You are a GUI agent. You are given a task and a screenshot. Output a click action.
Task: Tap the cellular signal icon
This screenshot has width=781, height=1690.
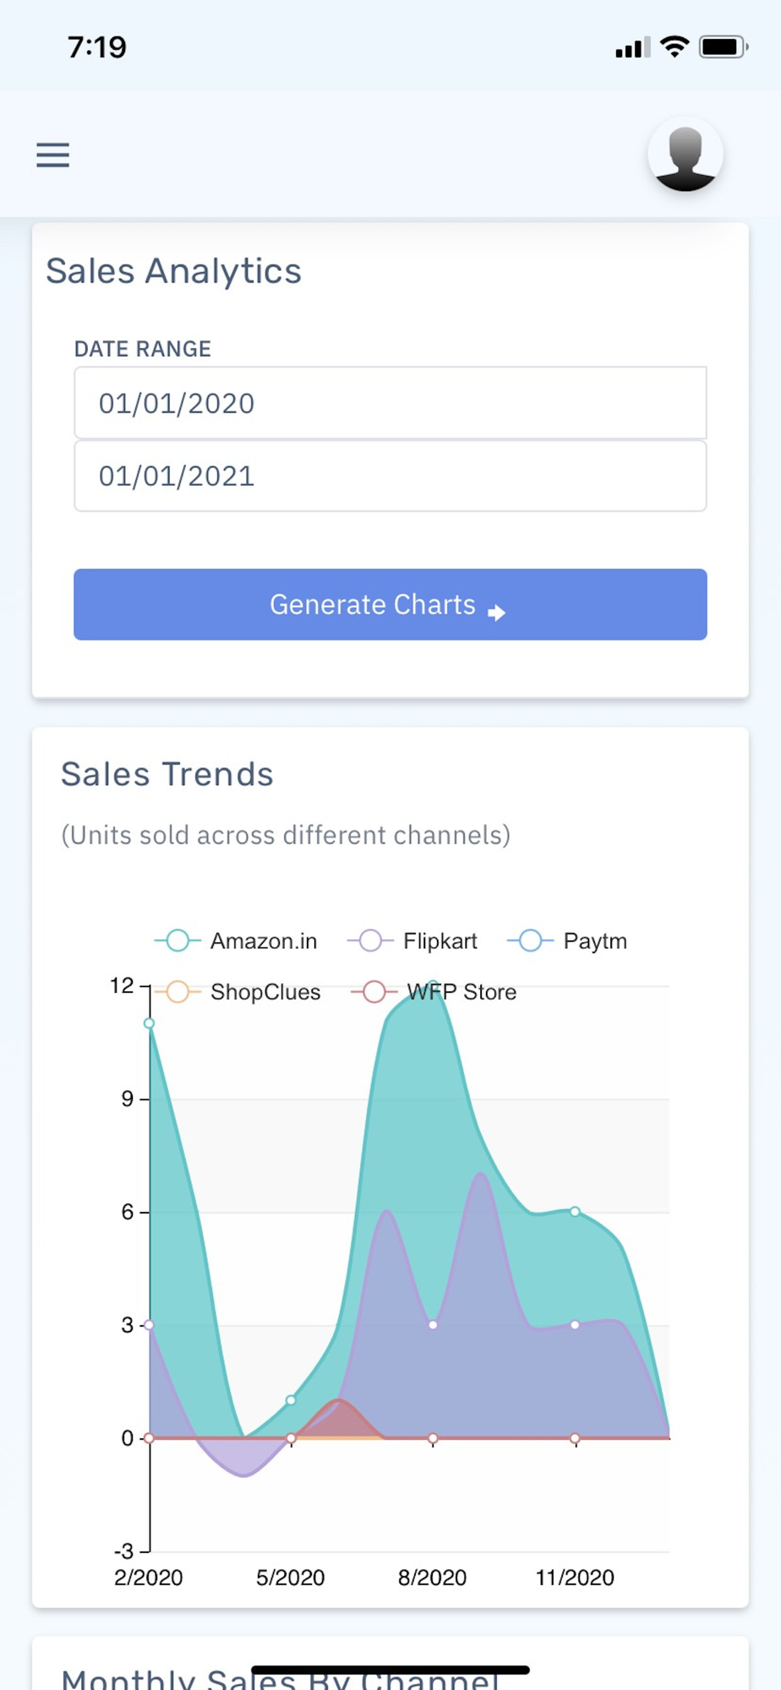(632, 48)
